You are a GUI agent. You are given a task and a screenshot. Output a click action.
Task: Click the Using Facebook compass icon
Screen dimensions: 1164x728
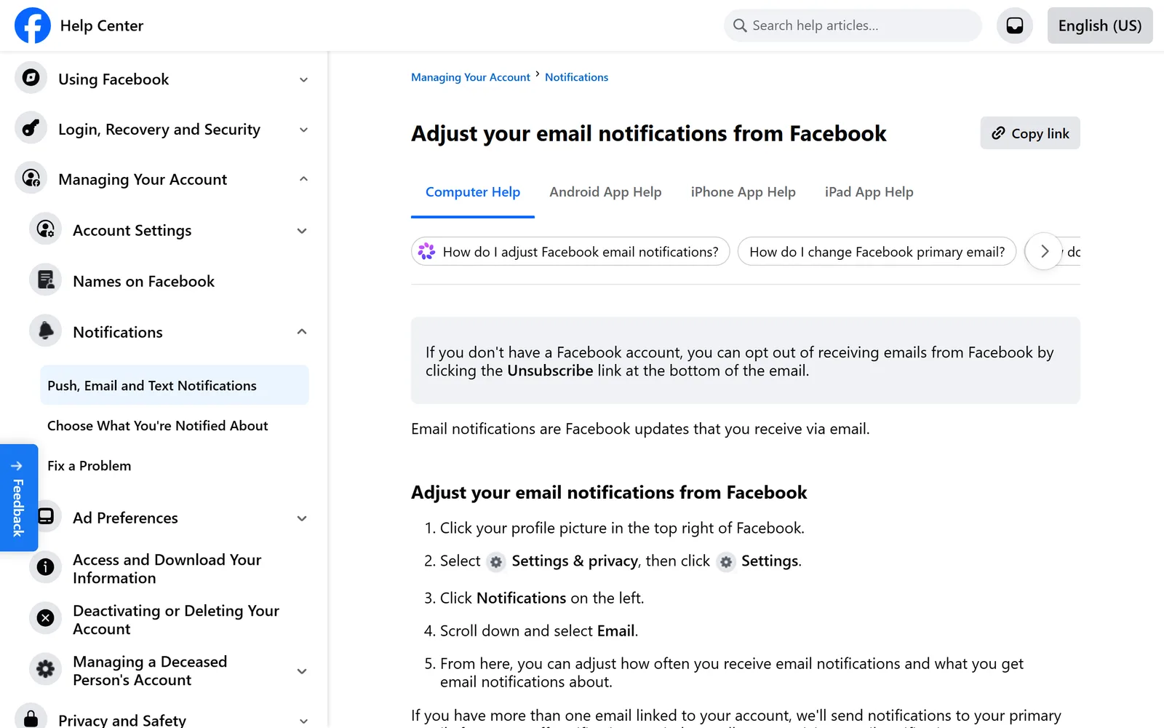tap(31, 78)
